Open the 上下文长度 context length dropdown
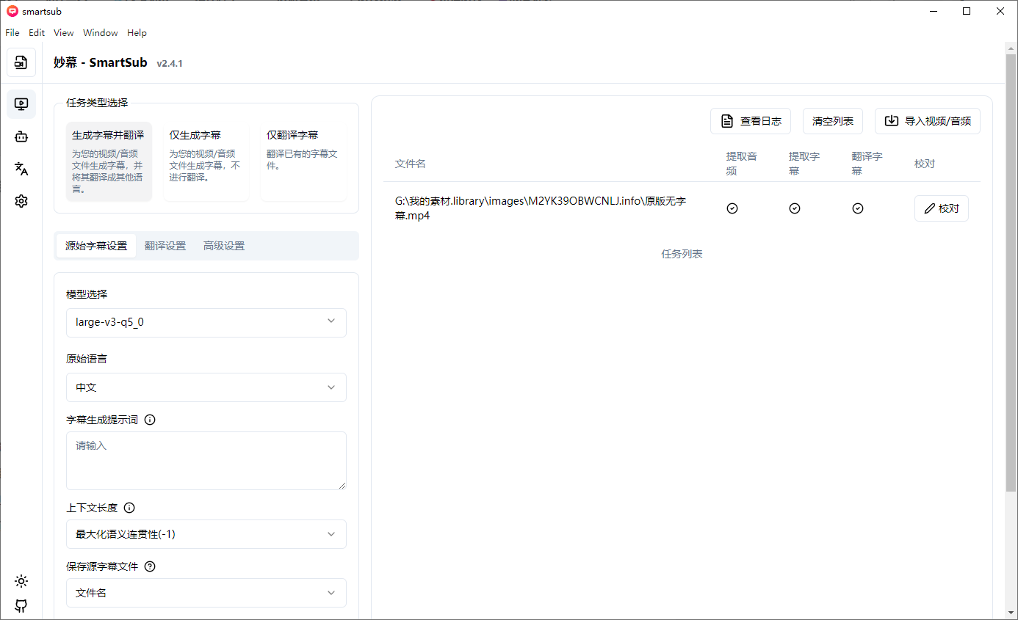Image resolution: width=1018 pixels, height=620 pixels. (206, 534)
